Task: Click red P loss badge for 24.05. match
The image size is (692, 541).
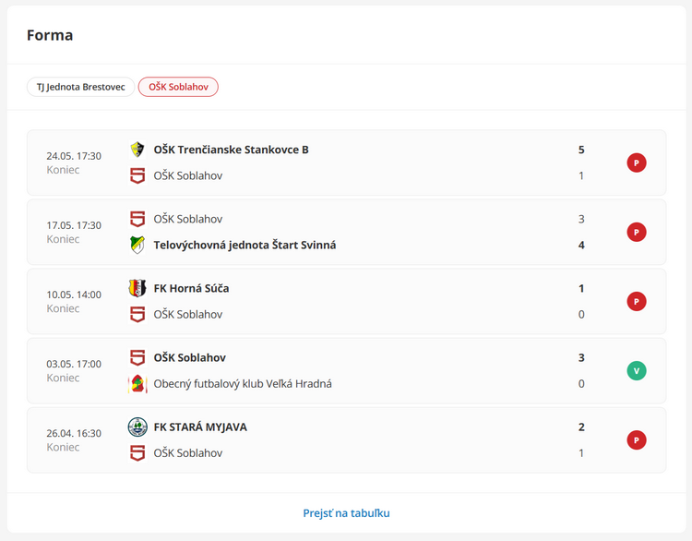Action: [637, 163]
